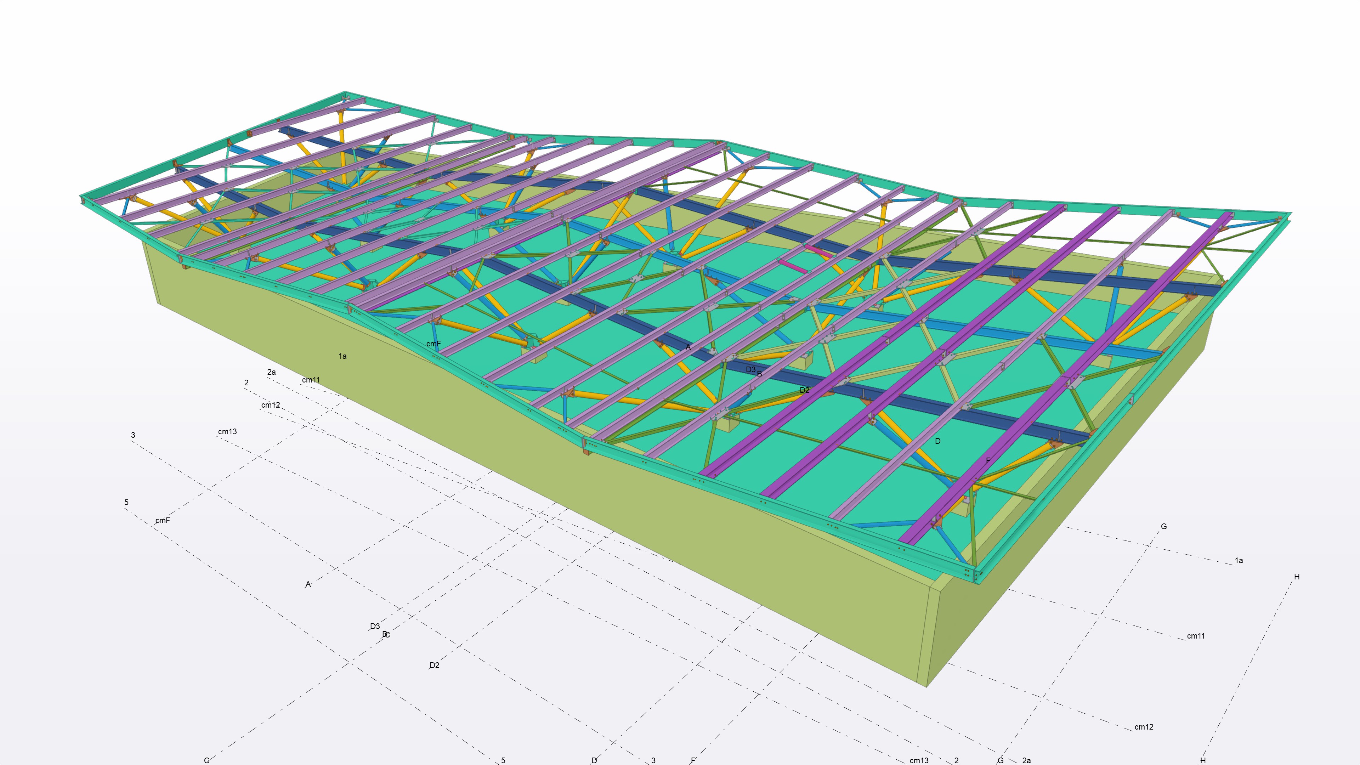Select grid label cm11 near the 2a label above the wall

pyautogui.click(x=311, y=380)
